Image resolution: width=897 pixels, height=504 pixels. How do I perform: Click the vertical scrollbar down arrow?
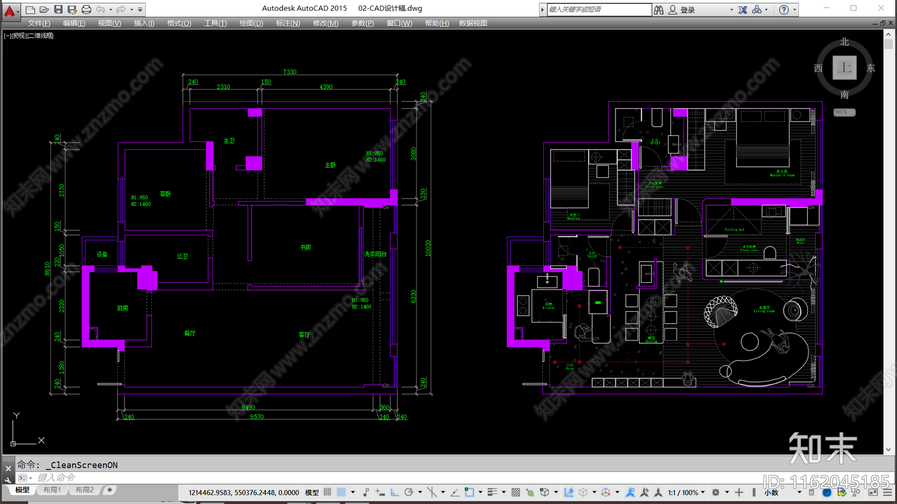pyautogui.click(x=888, y=450)
